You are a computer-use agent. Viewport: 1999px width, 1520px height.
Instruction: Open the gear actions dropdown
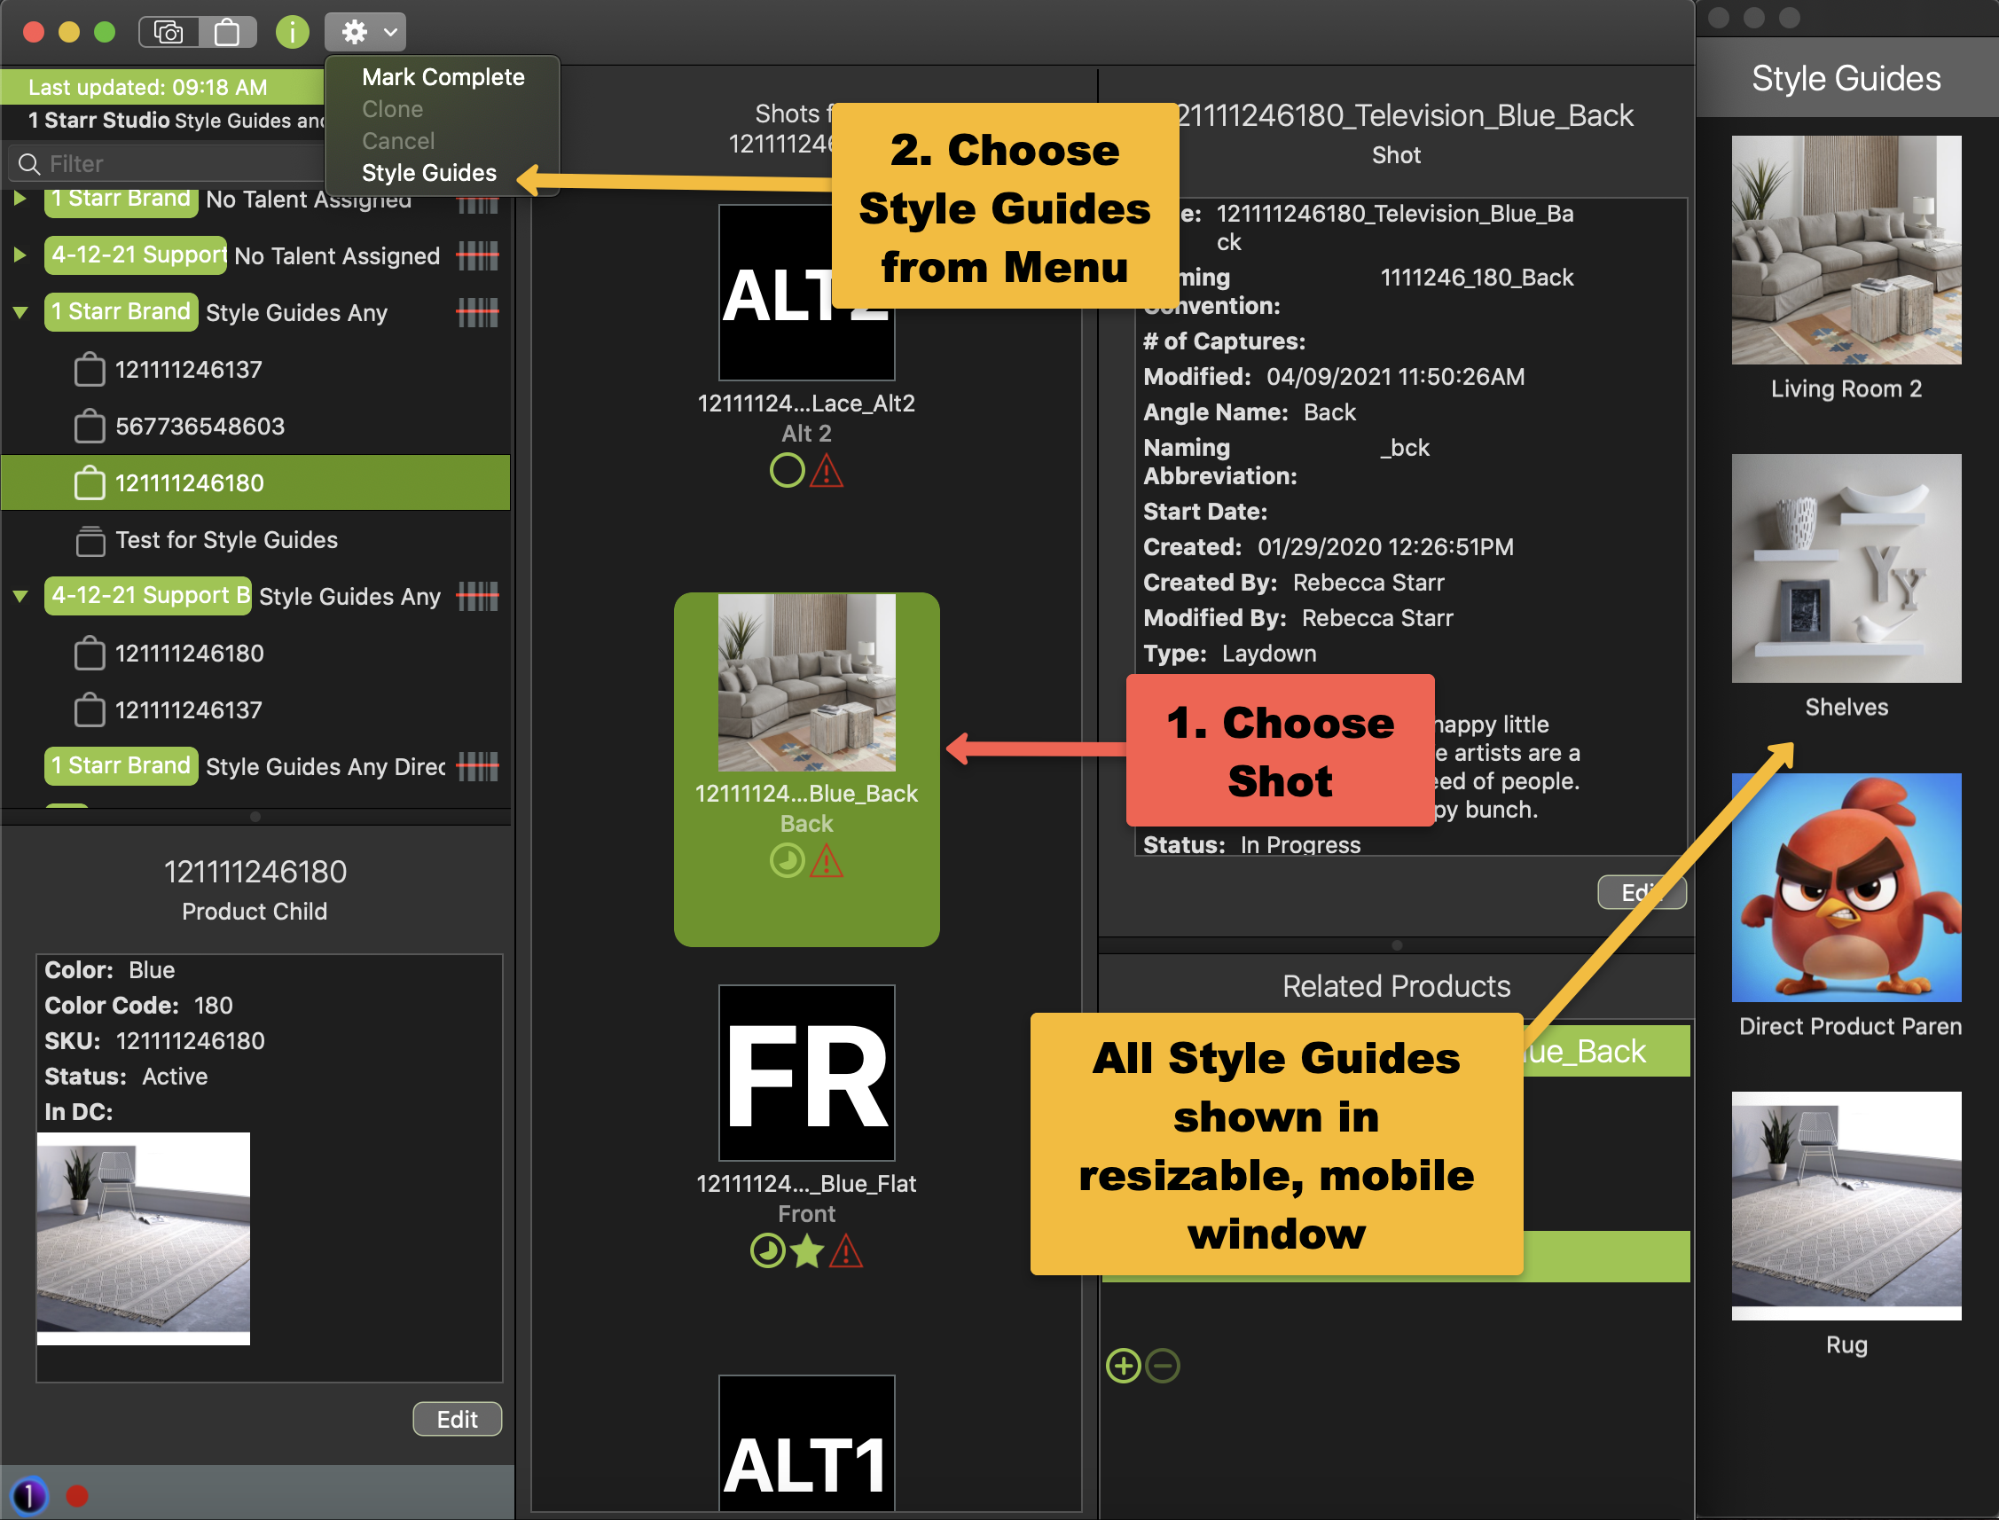pyautogui.click(x=365, y=33)
